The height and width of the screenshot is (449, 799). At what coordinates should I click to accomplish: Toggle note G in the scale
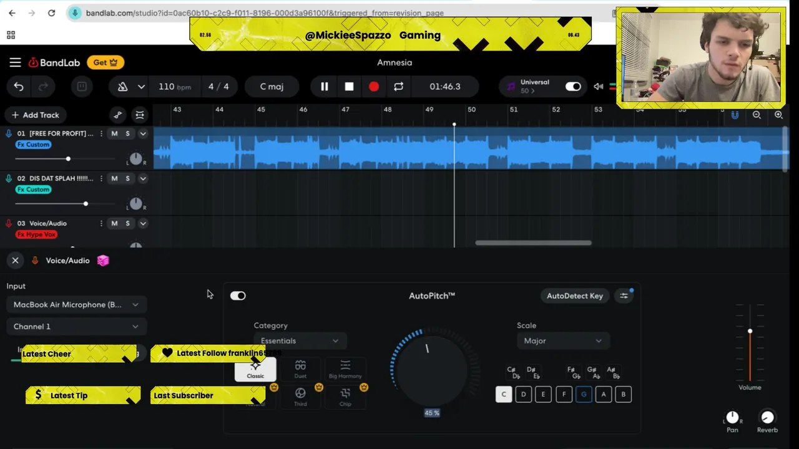pos(584,394)
